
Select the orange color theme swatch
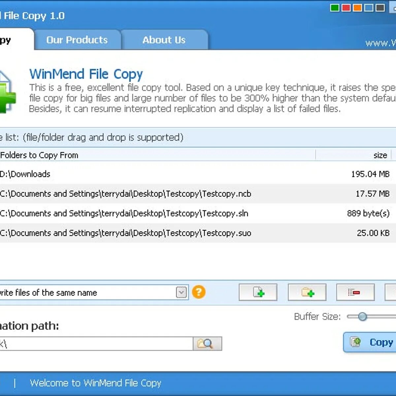(357, 8)
